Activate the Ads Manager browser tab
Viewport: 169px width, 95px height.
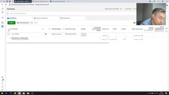[x=23, y=1]
